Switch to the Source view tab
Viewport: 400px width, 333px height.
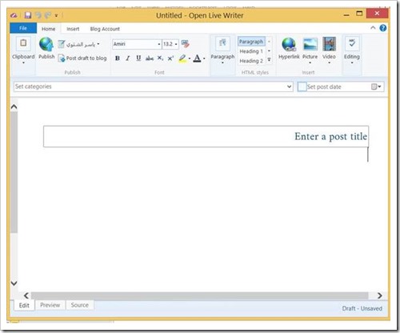pyautogui.click(x=79, y=305)
